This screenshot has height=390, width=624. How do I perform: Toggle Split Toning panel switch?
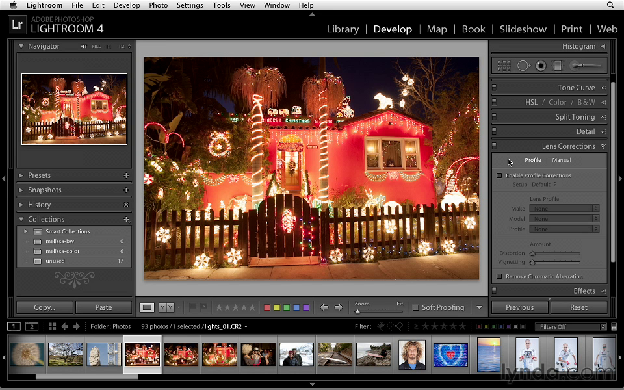(494, 116)
